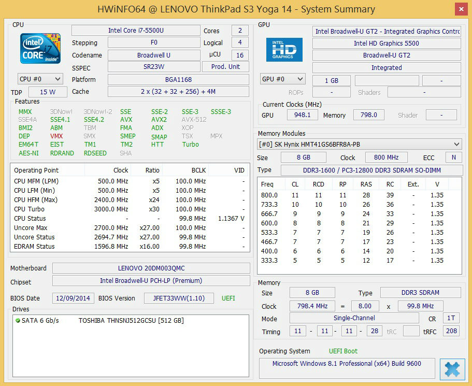Click the SR23W SSPEC field
This screenshot has height=386, width=472.
(x=153, y=67)
